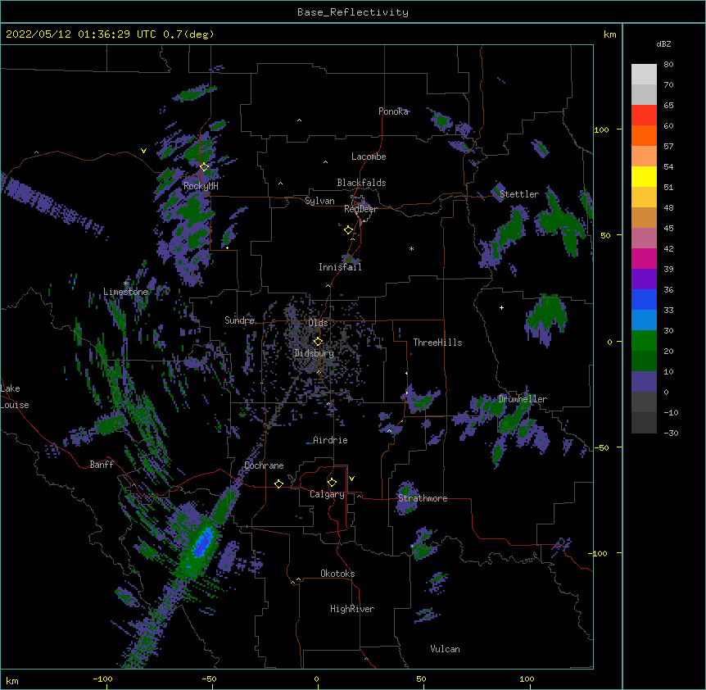This screenshot has width=706, height=690.
Task: Pick the red swatch in the dBZ legend
Action: pyautogui.click(x=644, y=116)
